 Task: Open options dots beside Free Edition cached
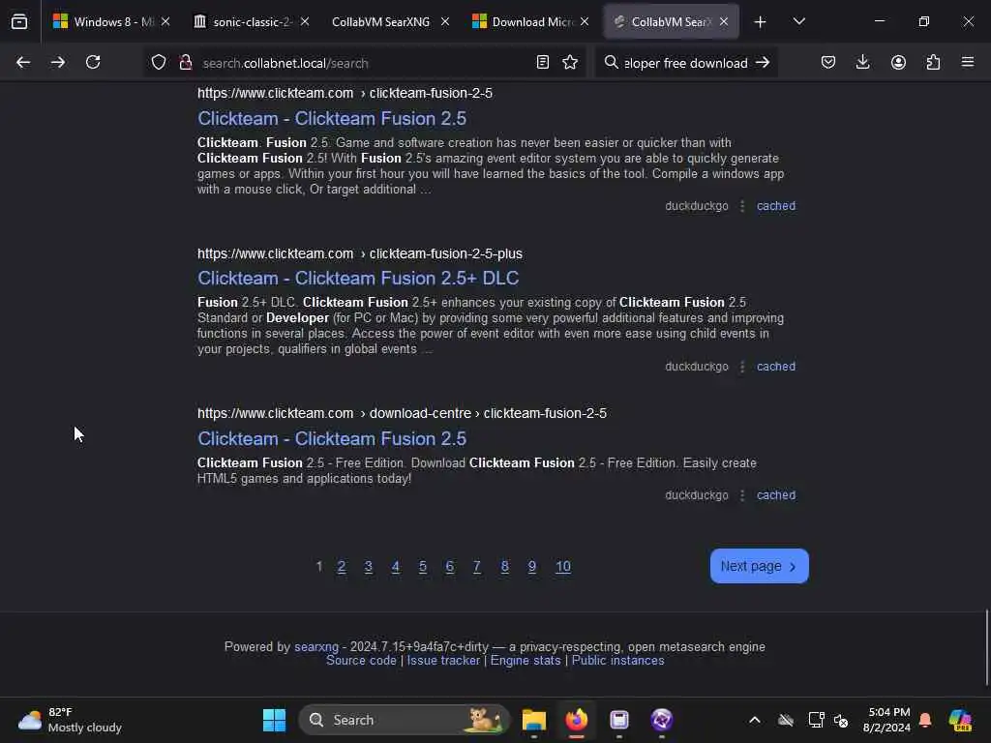point(742,495)
